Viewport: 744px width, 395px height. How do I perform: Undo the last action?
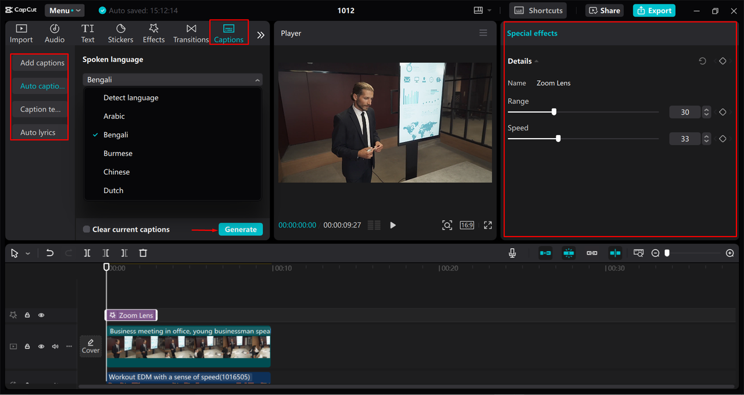pos(50,253)
